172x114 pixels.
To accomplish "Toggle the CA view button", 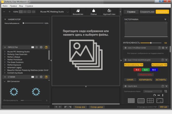I will point(34,12).
